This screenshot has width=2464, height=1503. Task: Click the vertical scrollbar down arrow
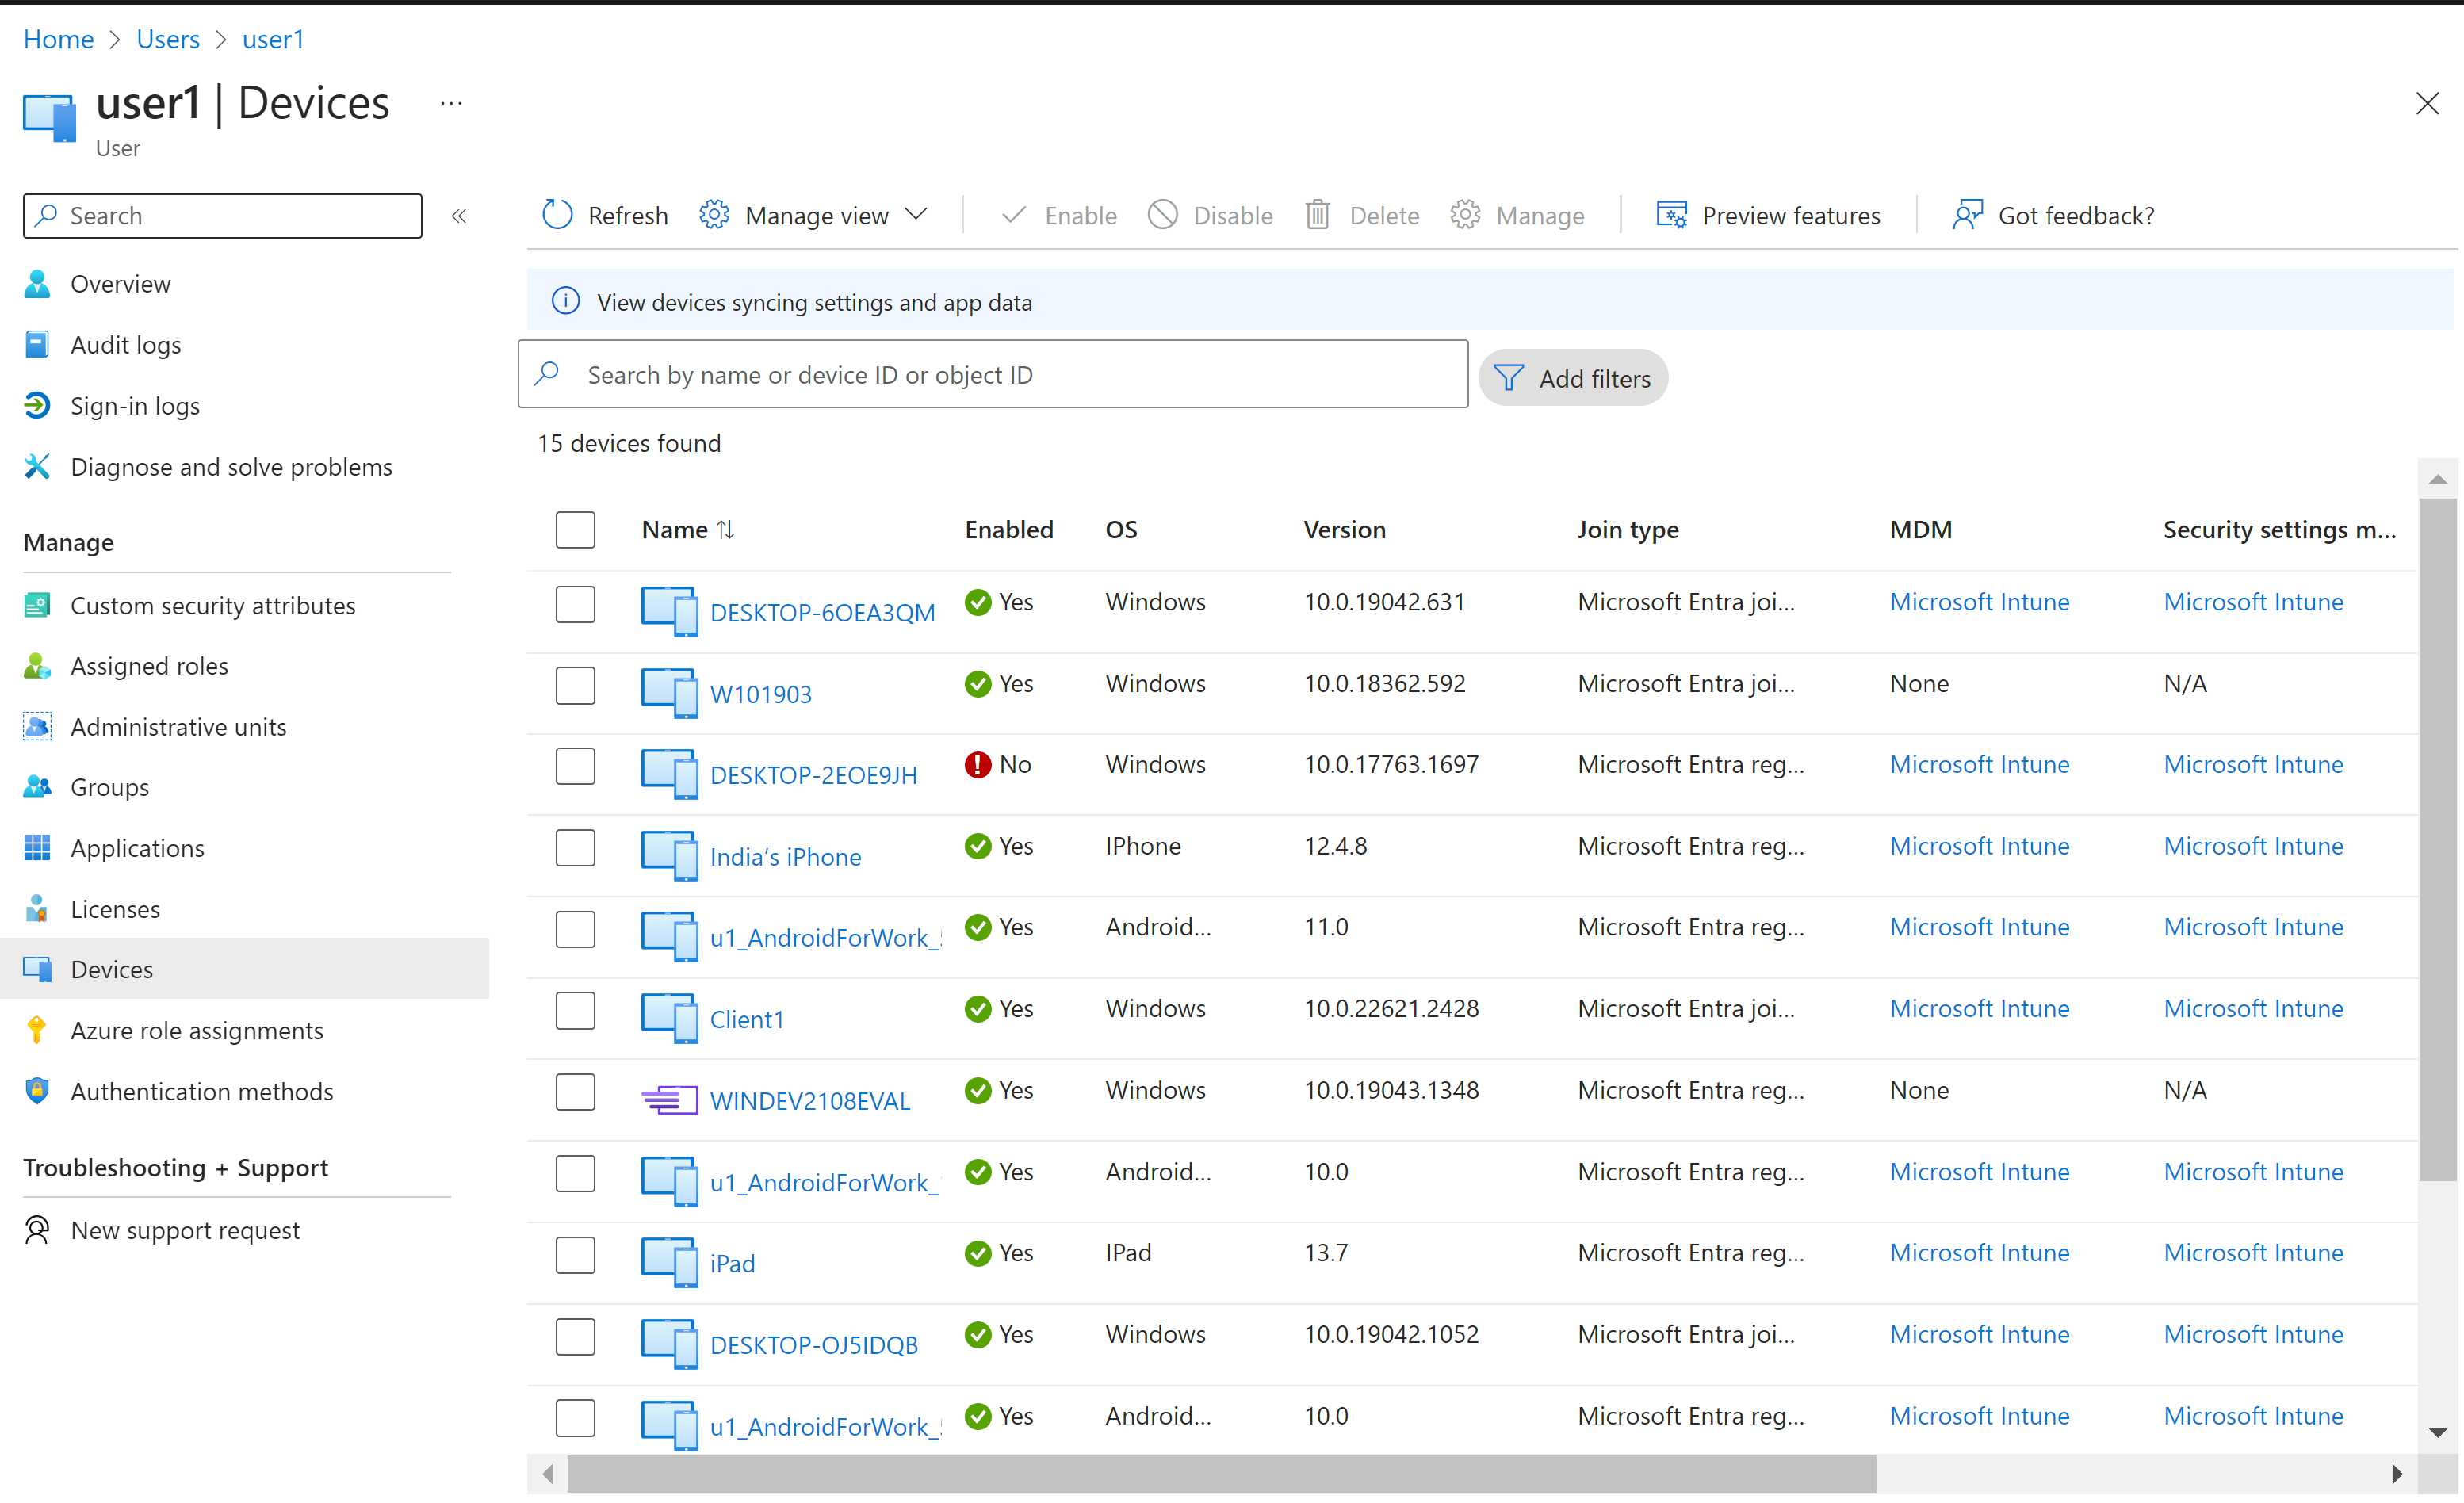point(2438,1432)
